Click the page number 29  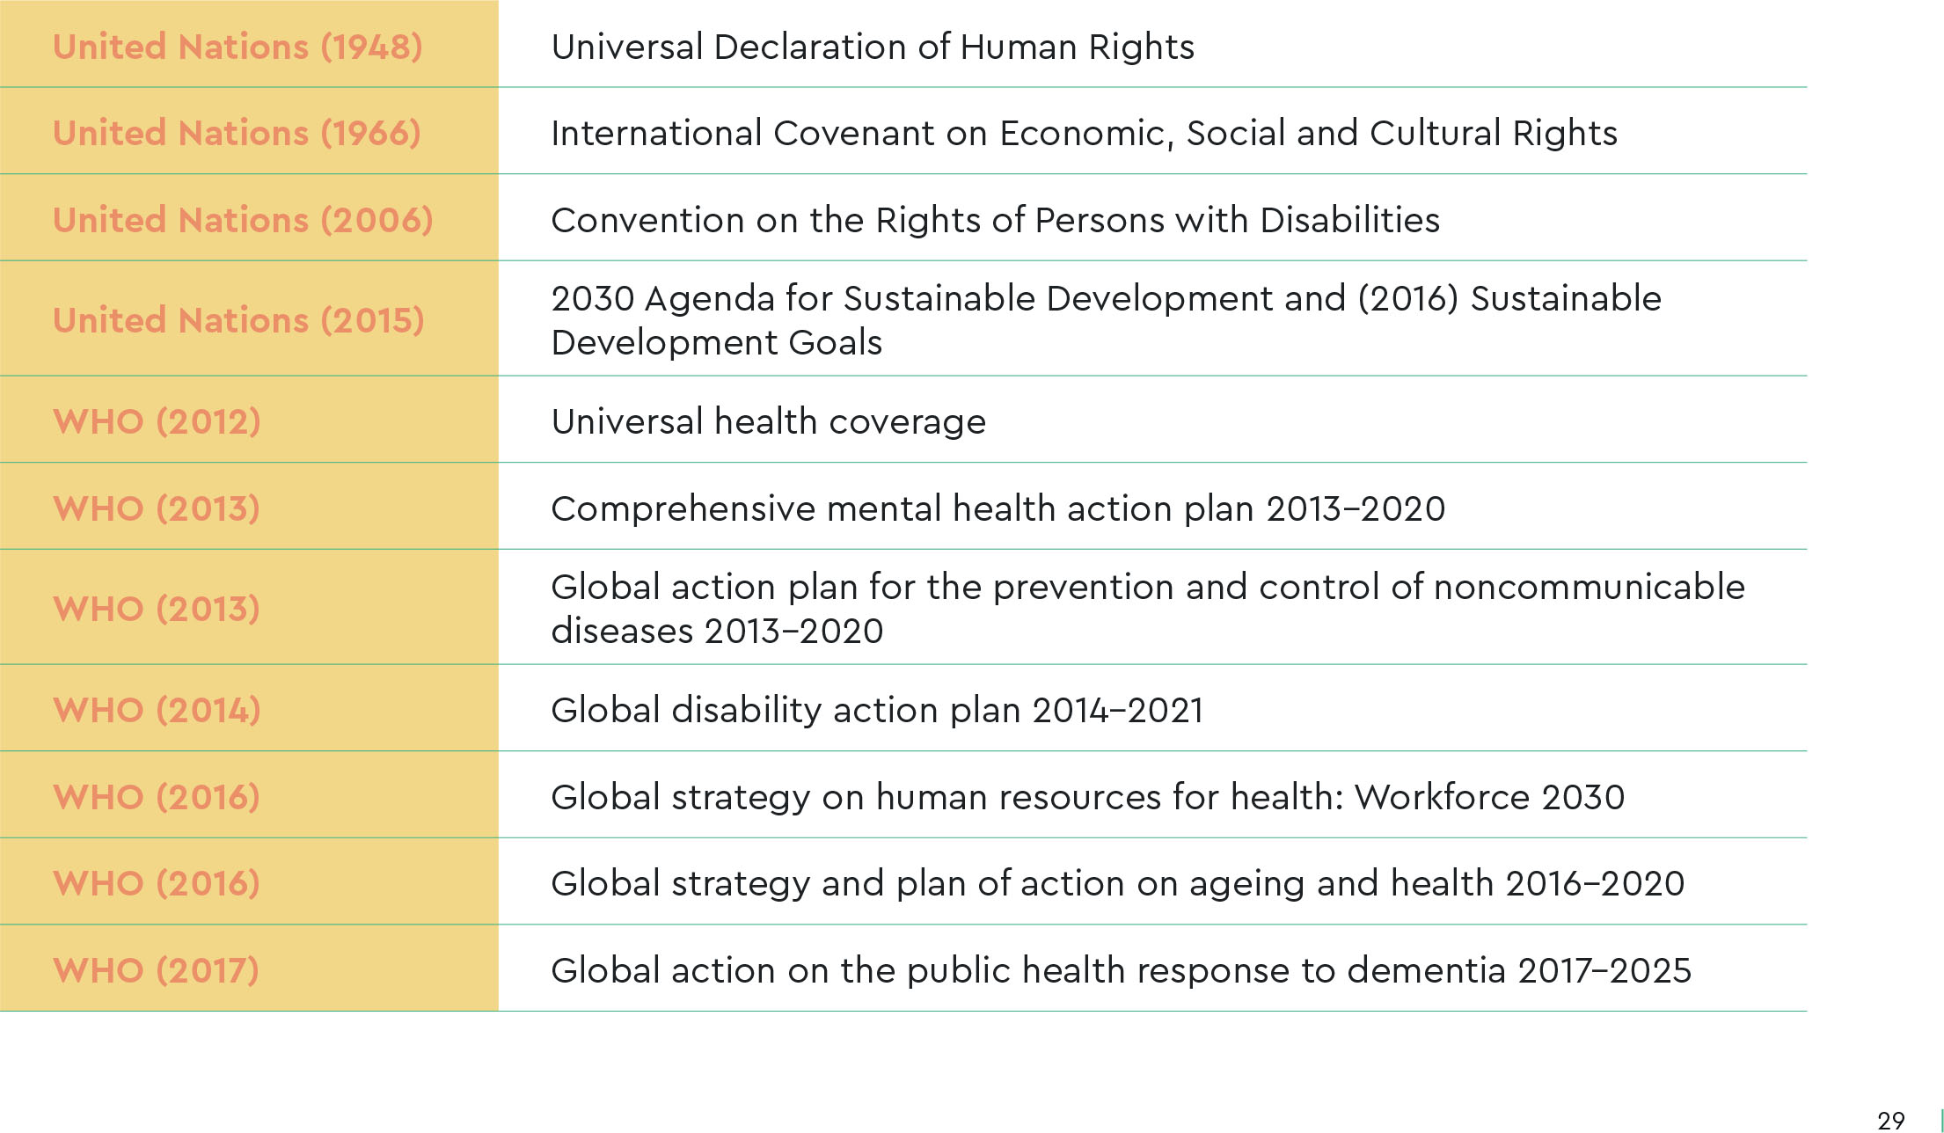1890,1120
